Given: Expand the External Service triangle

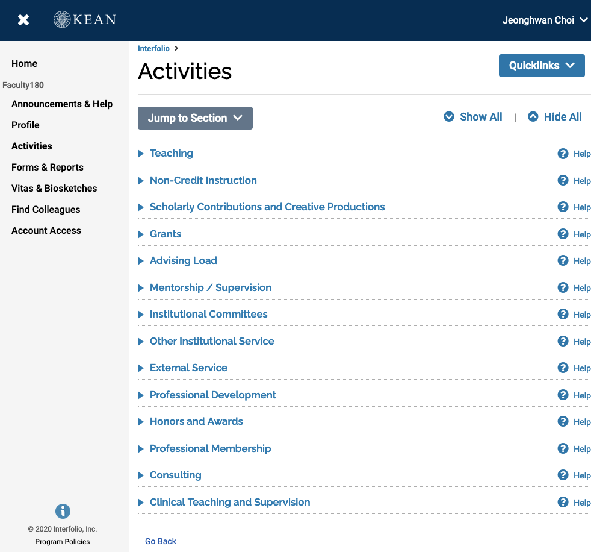Looking at the screenshot, I should (x=141, y=368).
